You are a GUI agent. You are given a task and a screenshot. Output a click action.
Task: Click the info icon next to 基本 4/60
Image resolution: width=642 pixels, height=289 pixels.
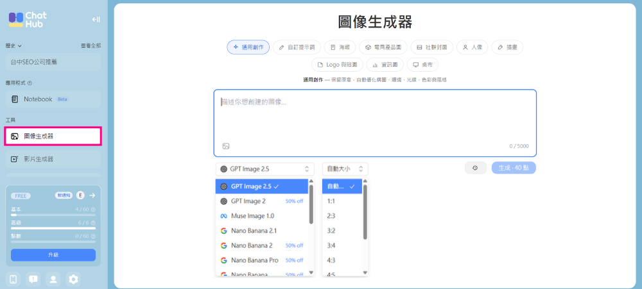93,210
